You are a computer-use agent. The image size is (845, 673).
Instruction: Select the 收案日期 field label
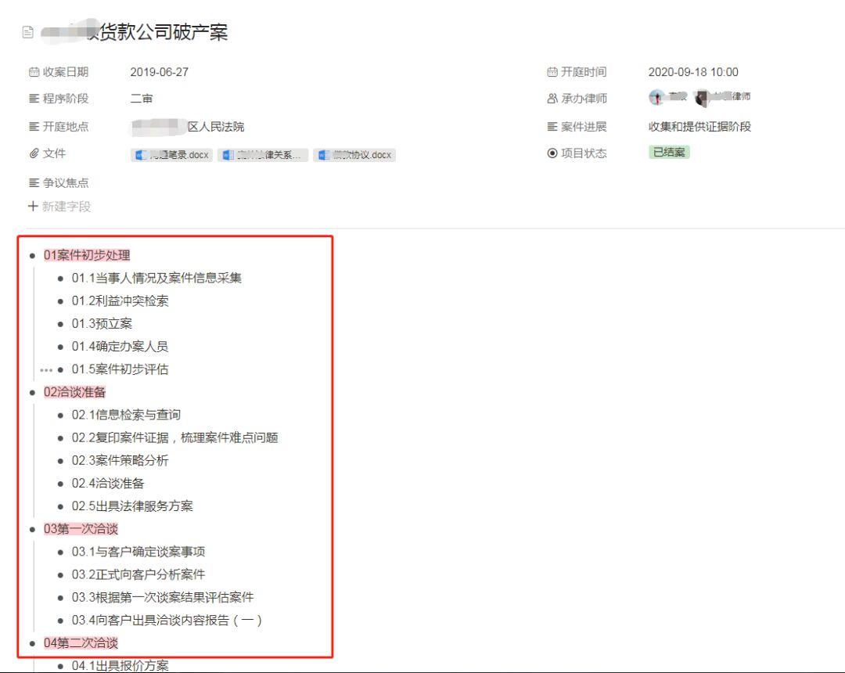[x=66, y=72]
